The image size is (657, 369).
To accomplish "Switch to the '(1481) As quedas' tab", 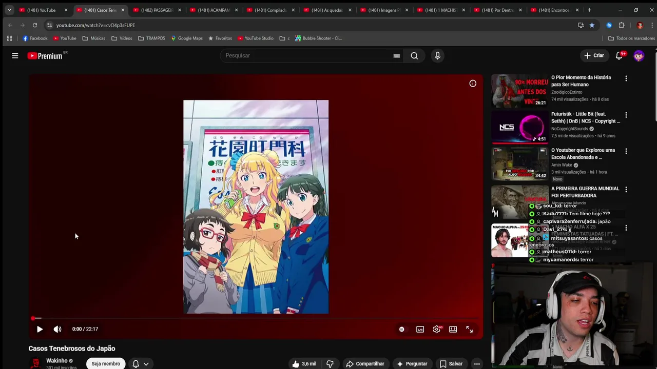I will click(327, 10).
